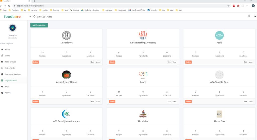Open the Chrome profile avatar
This screenshot has width=257, height=140.
(x=253, y=6)
